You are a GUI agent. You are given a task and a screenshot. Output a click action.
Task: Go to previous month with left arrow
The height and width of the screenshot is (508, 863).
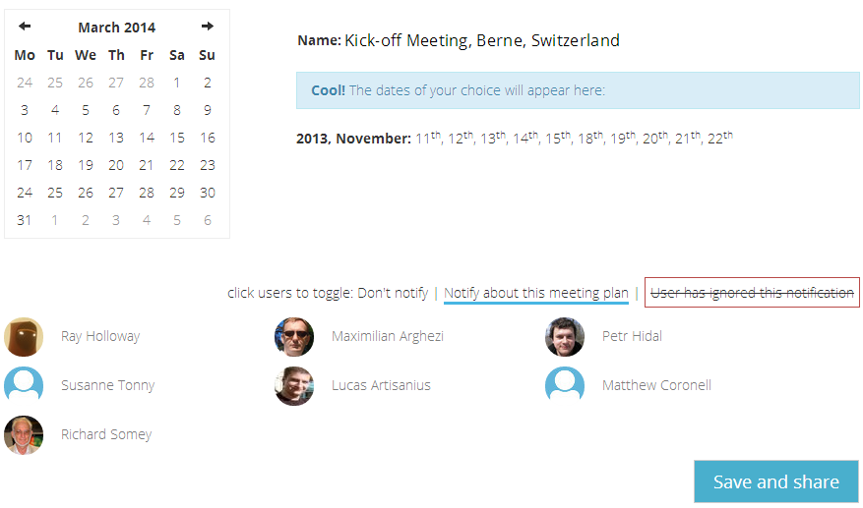[x=25, y=26]
